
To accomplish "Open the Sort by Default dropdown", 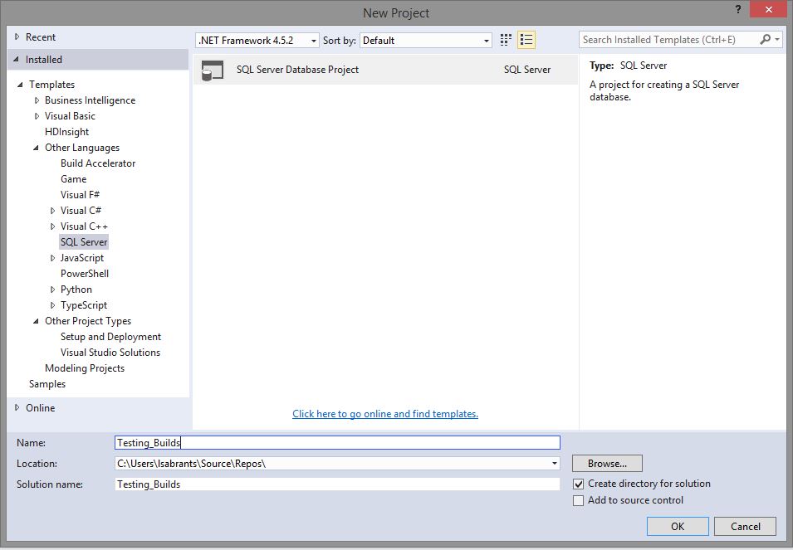I will (426, 41).
